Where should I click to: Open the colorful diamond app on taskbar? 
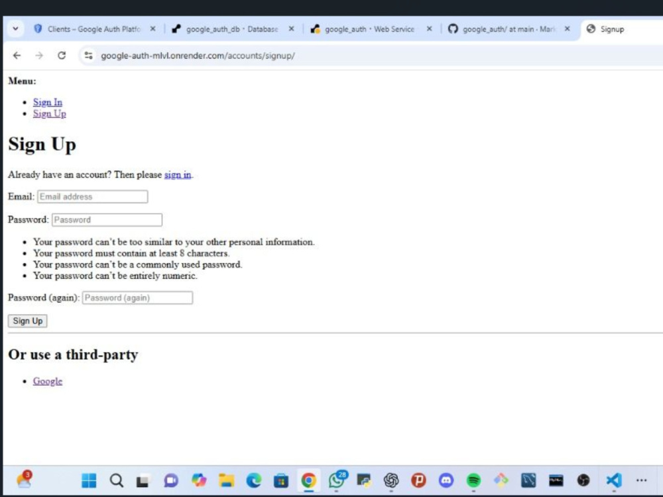501,480
